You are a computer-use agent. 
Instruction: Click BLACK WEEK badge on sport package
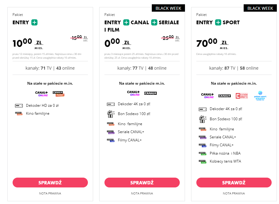coord(260,8)
